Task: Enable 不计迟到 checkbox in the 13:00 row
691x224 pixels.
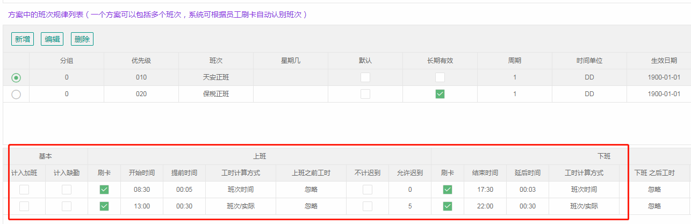Action: tap(368, 206)
